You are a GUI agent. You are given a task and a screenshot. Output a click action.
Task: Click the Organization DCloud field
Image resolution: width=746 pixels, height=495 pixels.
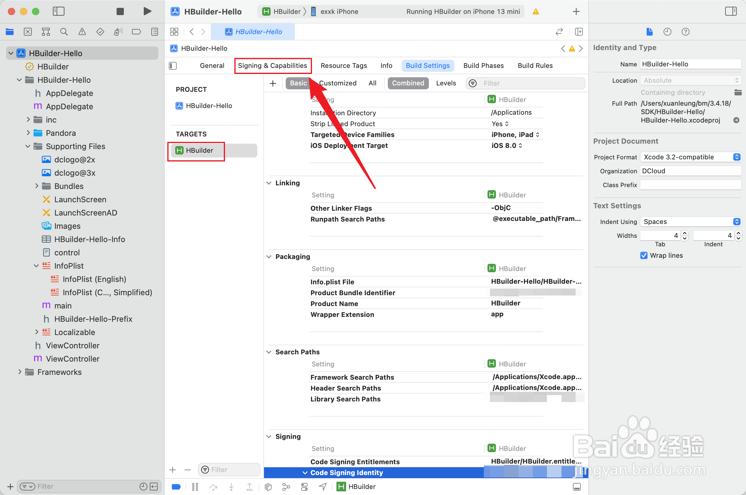click(690, 171)
